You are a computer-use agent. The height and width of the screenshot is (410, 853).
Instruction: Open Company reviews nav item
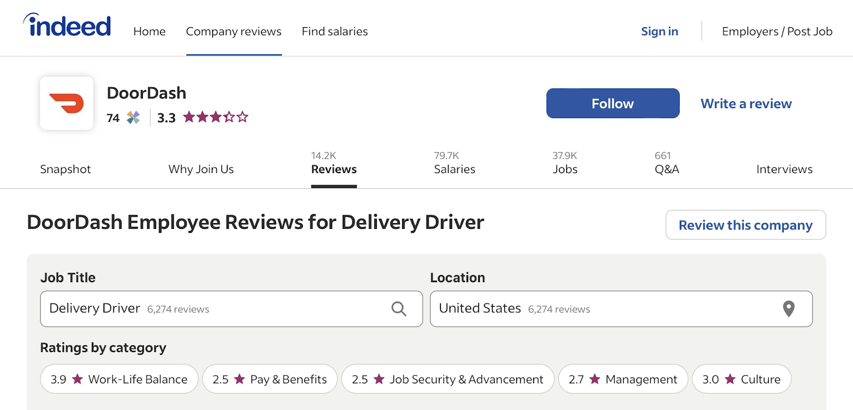(234, 31)
